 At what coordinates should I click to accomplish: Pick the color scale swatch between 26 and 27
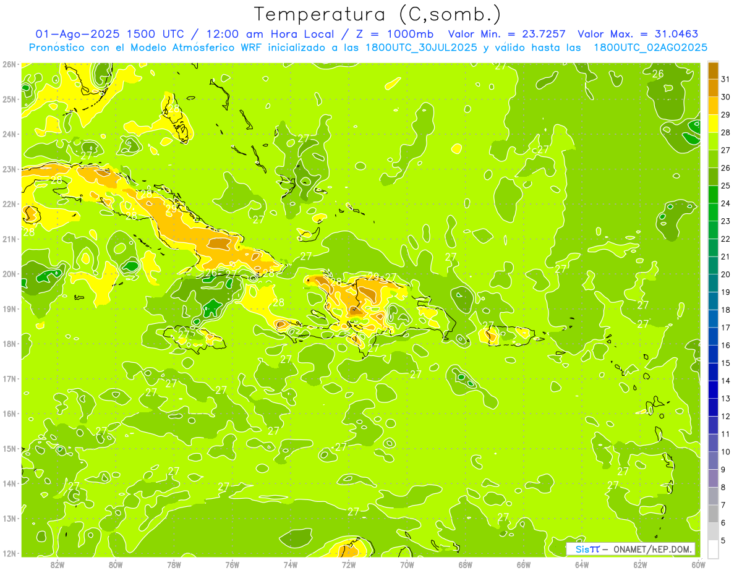(713, 159)
